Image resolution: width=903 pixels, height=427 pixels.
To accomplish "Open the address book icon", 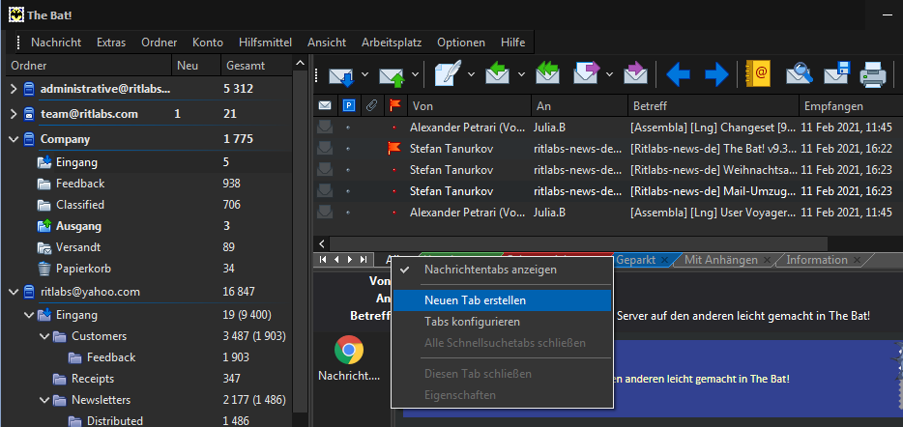I will click(758, 73).
